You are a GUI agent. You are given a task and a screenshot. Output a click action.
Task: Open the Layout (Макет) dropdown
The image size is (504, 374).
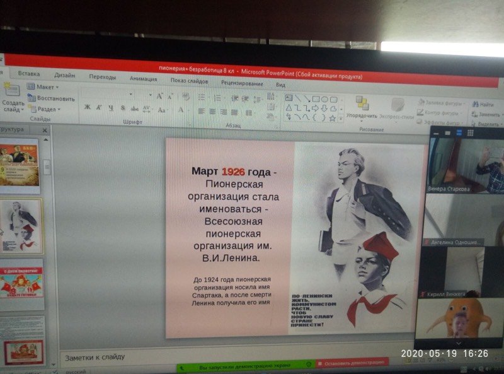(43, 87)
